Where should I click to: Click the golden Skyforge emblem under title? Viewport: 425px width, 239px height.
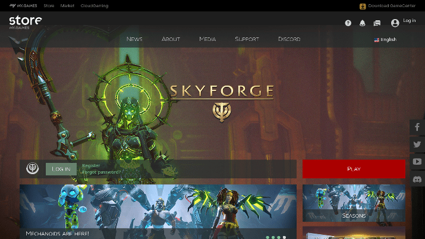point(222,112)
